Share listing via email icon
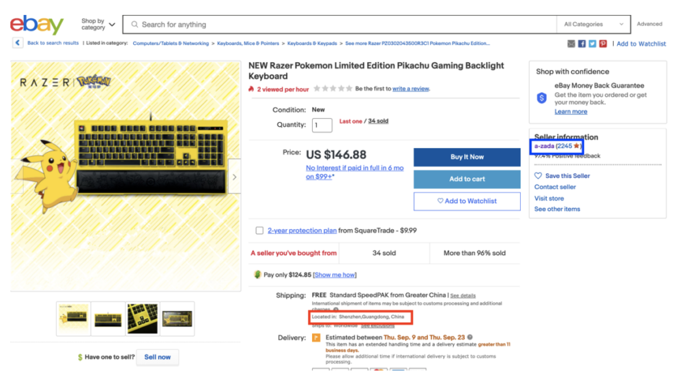This screenshot has height=378, width=699. pyautogui.click(x=571, y=44)
